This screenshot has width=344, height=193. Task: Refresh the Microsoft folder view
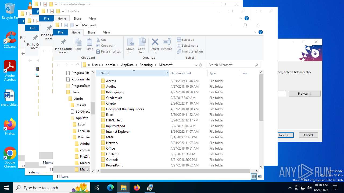pos(200,65)
